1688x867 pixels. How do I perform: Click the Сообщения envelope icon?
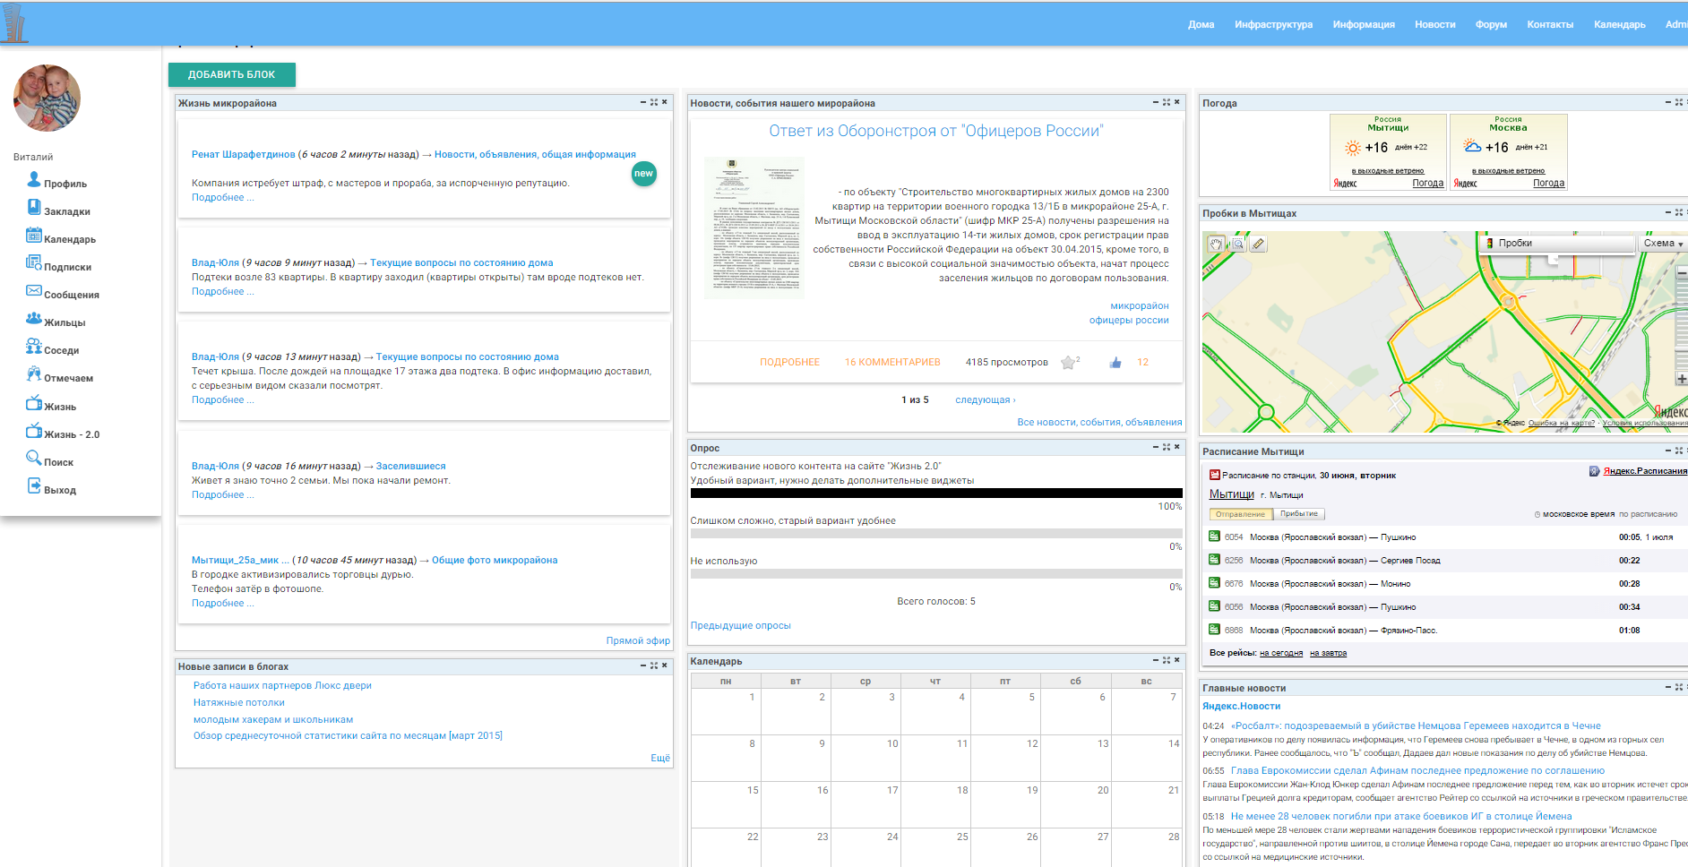coord(34,291)
